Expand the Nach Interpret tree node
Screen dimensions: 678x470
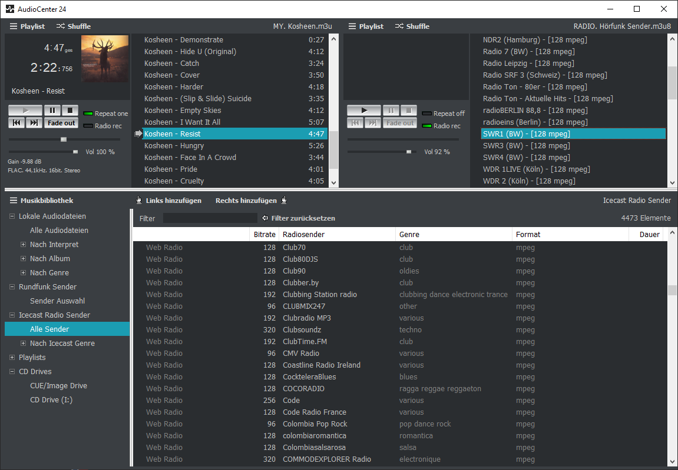tap(24, 244)
